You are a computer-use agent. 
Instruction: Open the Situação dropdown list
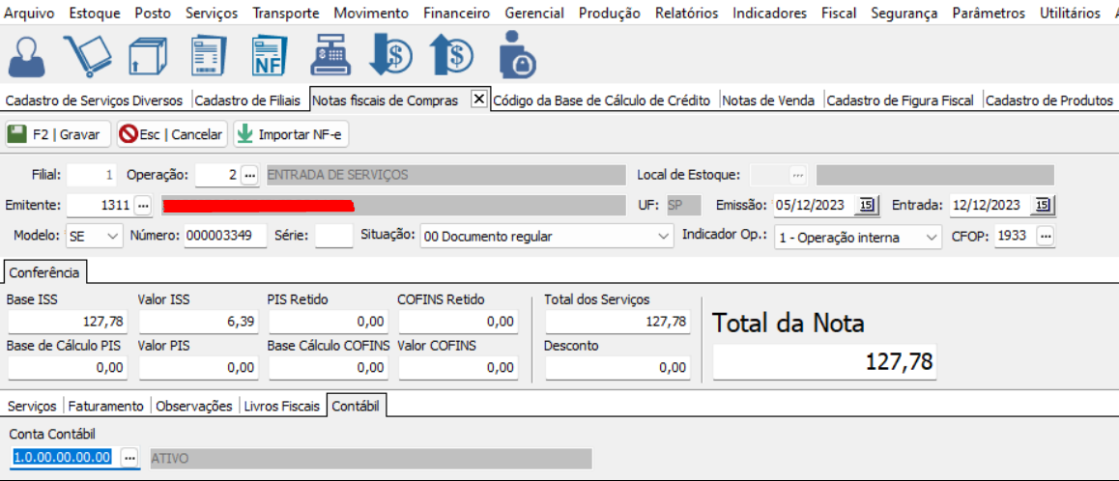(x=663, y=236)
